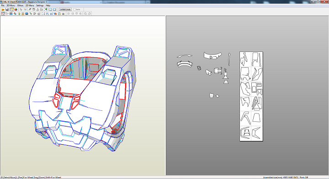Click the single-pane window layout icon

(x=54, y=10)
